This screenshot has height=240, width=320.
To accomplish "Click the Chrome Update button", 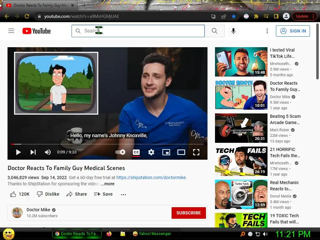I will [304, 16].
